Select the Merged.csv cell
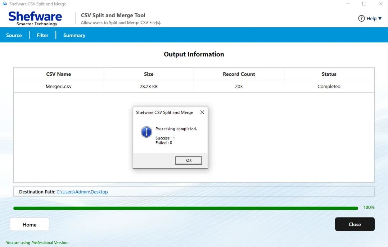The width and height of the screenshot is (388, 247). pos(59,86)
